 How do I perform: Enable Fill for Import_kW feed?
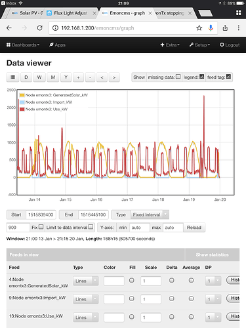tap(132, 298)
